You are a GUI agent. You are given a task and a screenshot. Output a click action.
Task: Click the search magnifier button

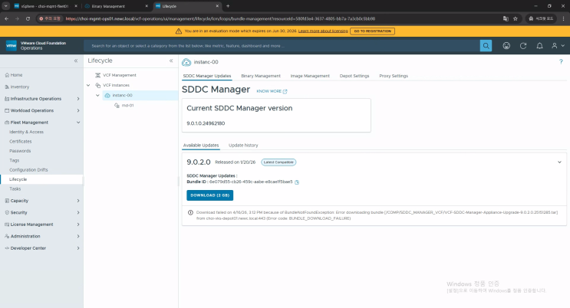[486, 46]
